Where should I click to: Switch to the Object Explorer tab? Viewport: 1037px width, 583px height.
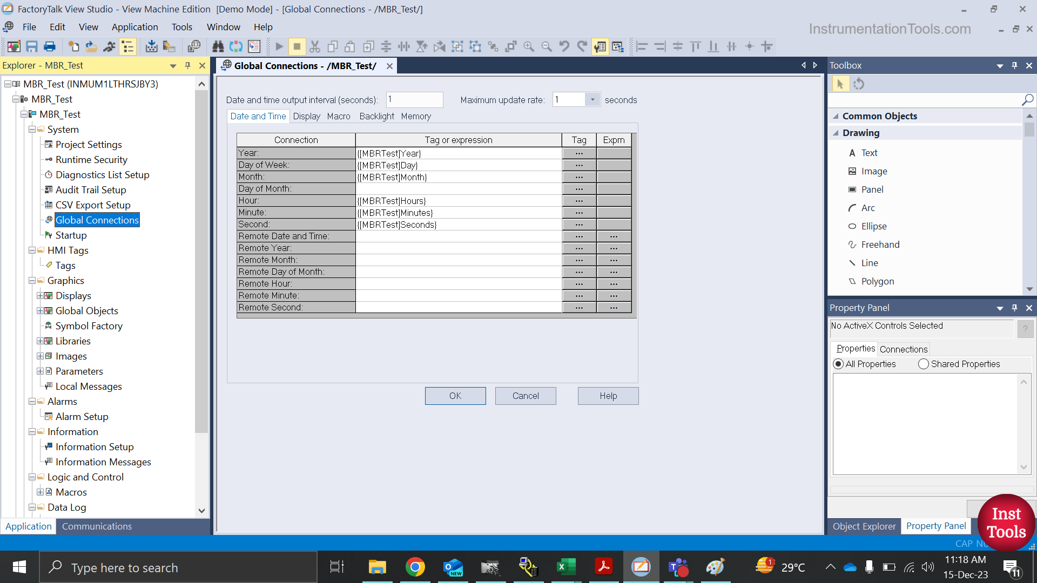point(864,526)
